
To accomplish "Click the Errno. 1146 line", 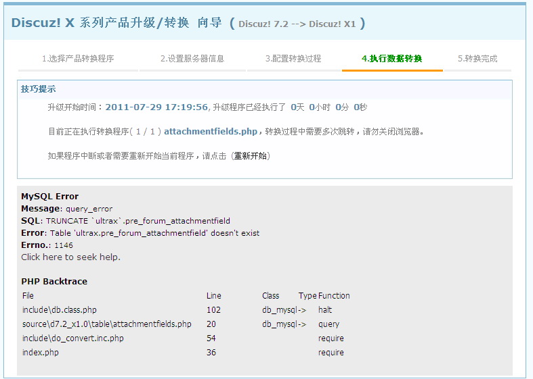I will 47,245.
